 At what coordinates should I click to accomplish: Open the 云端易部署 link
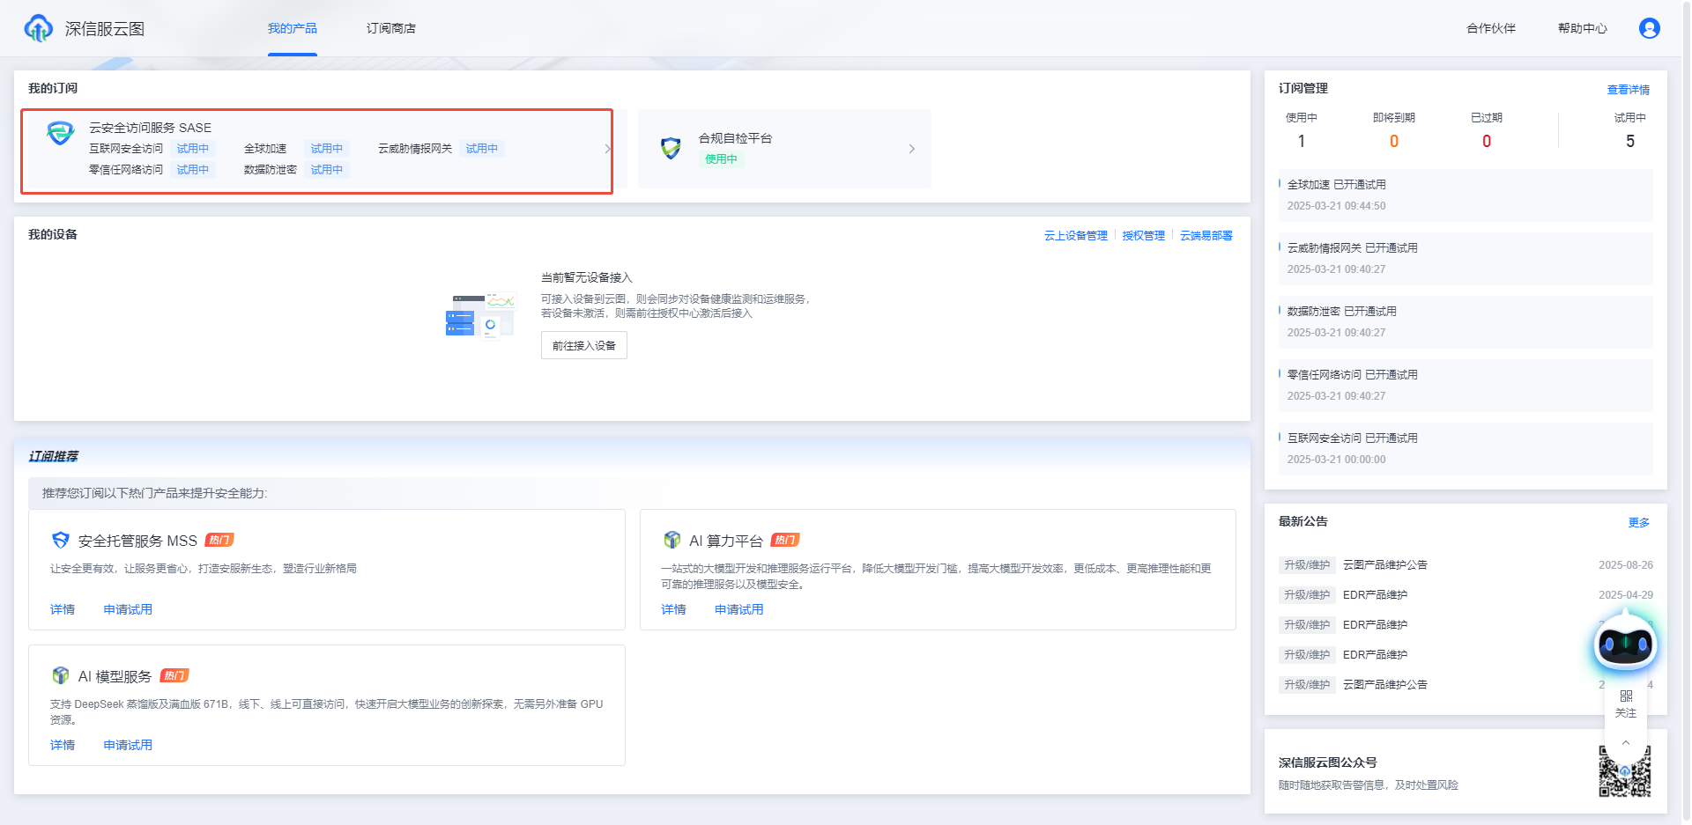pyautogui.click(x=1206, y=236)
